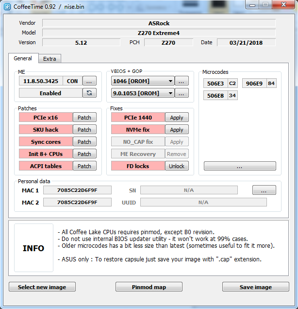Patch the PCIe x16 option
298x309 pixels.
tap(84, 118)
